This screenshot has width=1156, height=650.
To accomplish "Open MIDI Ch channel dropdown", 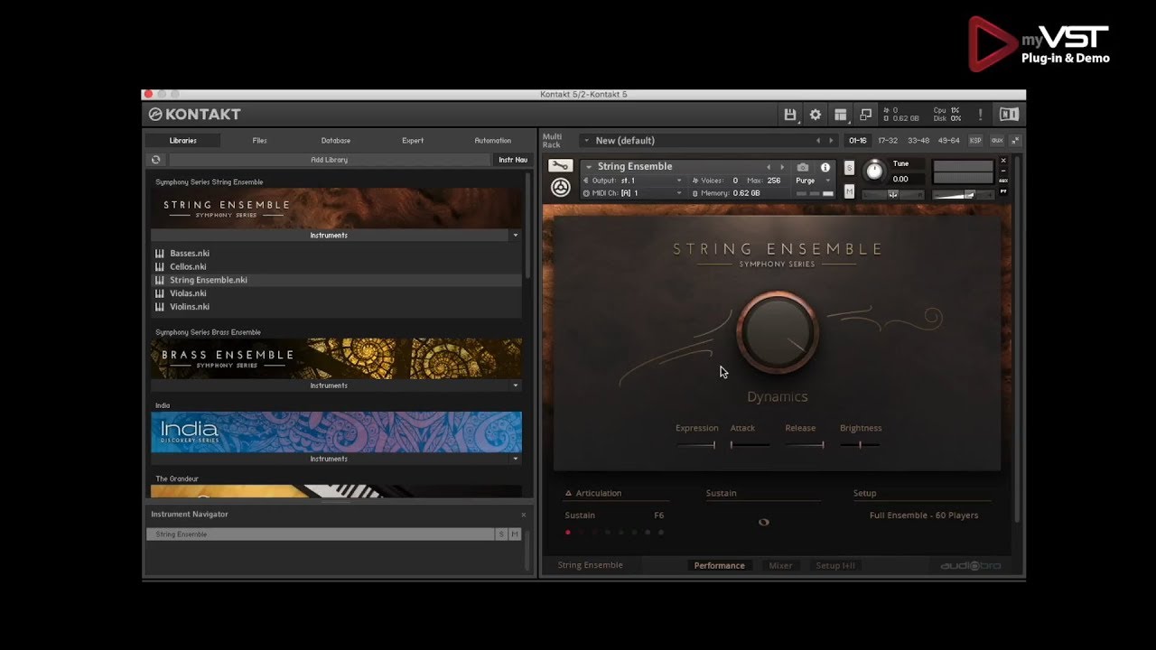I will point(679,193).
